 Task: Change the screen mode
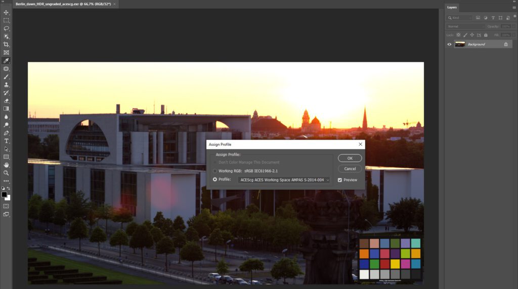[6, 214]
